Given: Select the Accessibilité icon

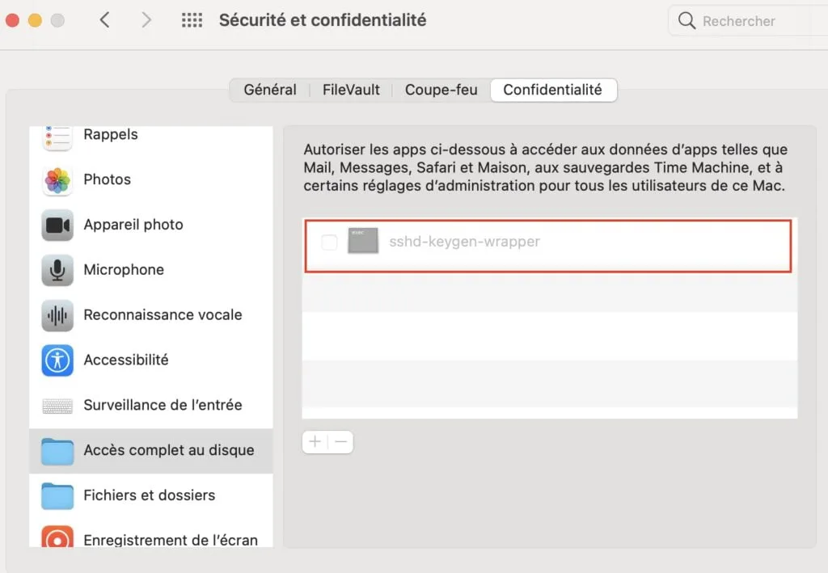Looking at the screenshot, I should click(x=57, y=360).
